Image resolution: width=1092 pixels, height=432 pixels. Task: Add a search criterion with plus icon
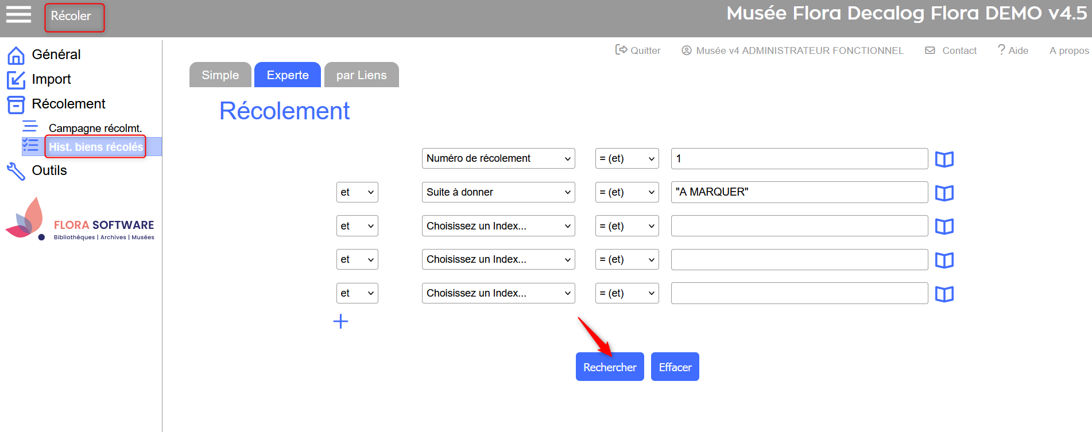tap(340, 321)
